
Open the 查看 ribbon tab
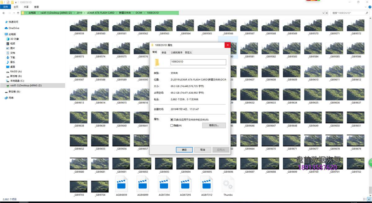37,7
